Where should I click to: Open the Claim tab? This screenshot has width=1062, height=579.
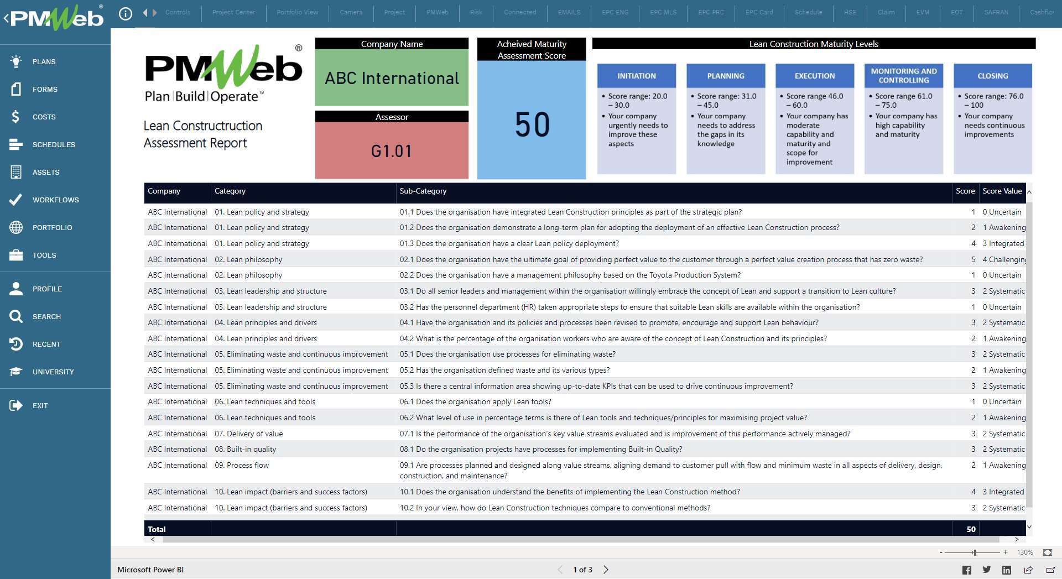pos(886,12)
